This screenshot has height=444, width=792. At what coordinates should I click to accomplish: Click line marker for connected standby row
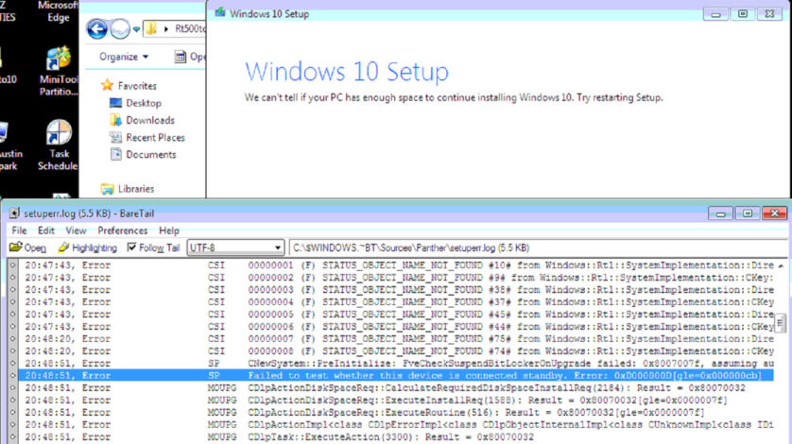(12, 375)
